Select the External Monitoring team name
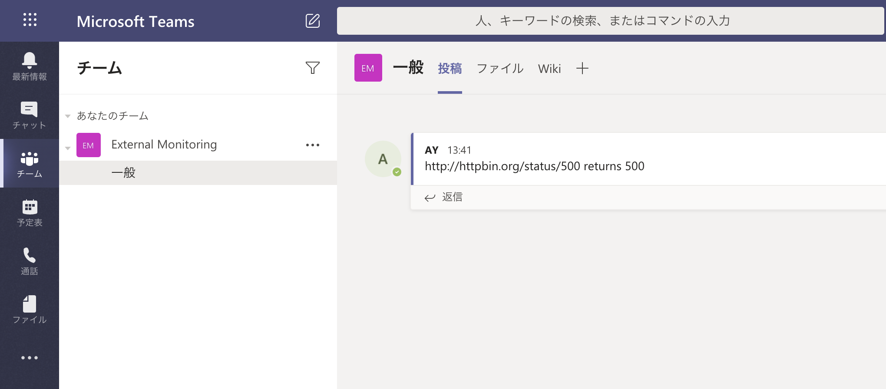886x389 pixels. pos(164,145)
